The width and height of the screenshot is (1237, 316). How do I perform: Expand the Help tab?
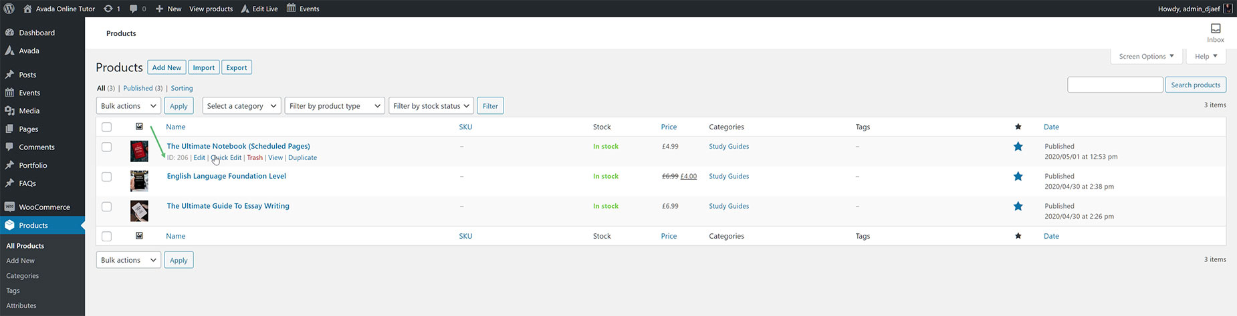coord(1206,56)
